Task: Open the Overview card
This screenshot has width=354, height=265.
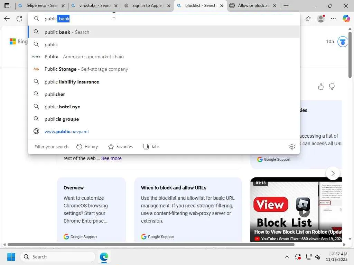Action: click(91, 209)
